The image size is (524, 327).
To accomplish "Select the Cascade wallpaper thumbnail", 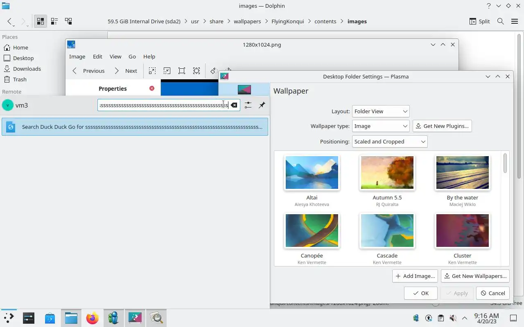I will [387, 231].
